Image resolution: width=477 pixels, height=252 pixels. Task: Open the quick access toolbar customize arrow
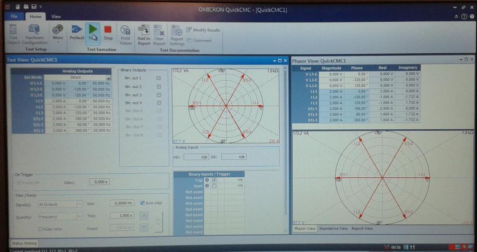click(41, 7)
